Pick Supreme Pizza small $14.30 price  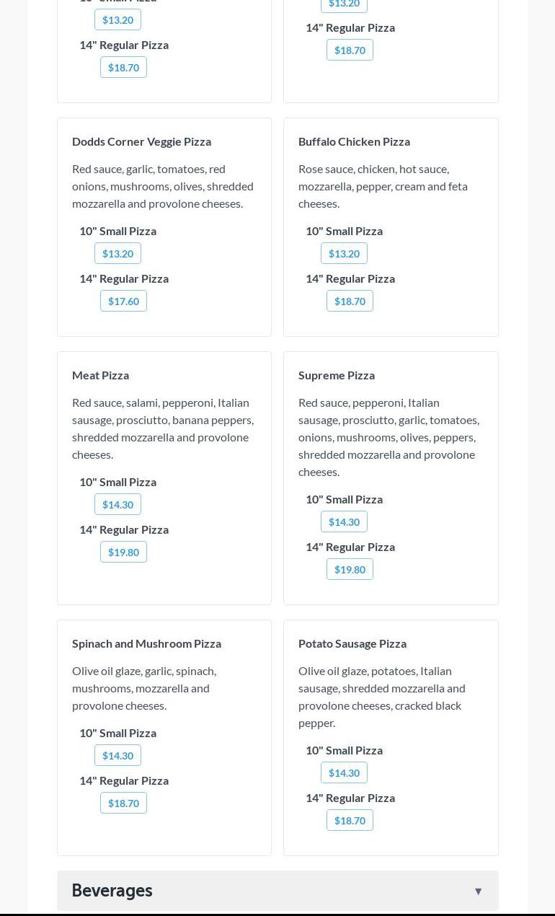(344, 521)
